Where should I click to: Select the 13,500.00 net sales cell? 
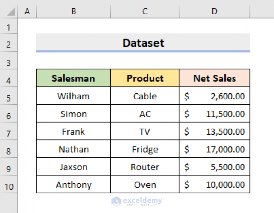pos(214,131)
